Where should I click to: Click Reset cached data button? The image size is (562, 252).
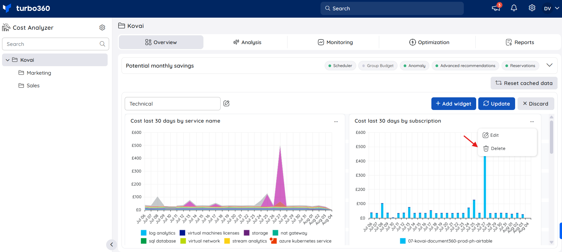(x=524, y=83)
